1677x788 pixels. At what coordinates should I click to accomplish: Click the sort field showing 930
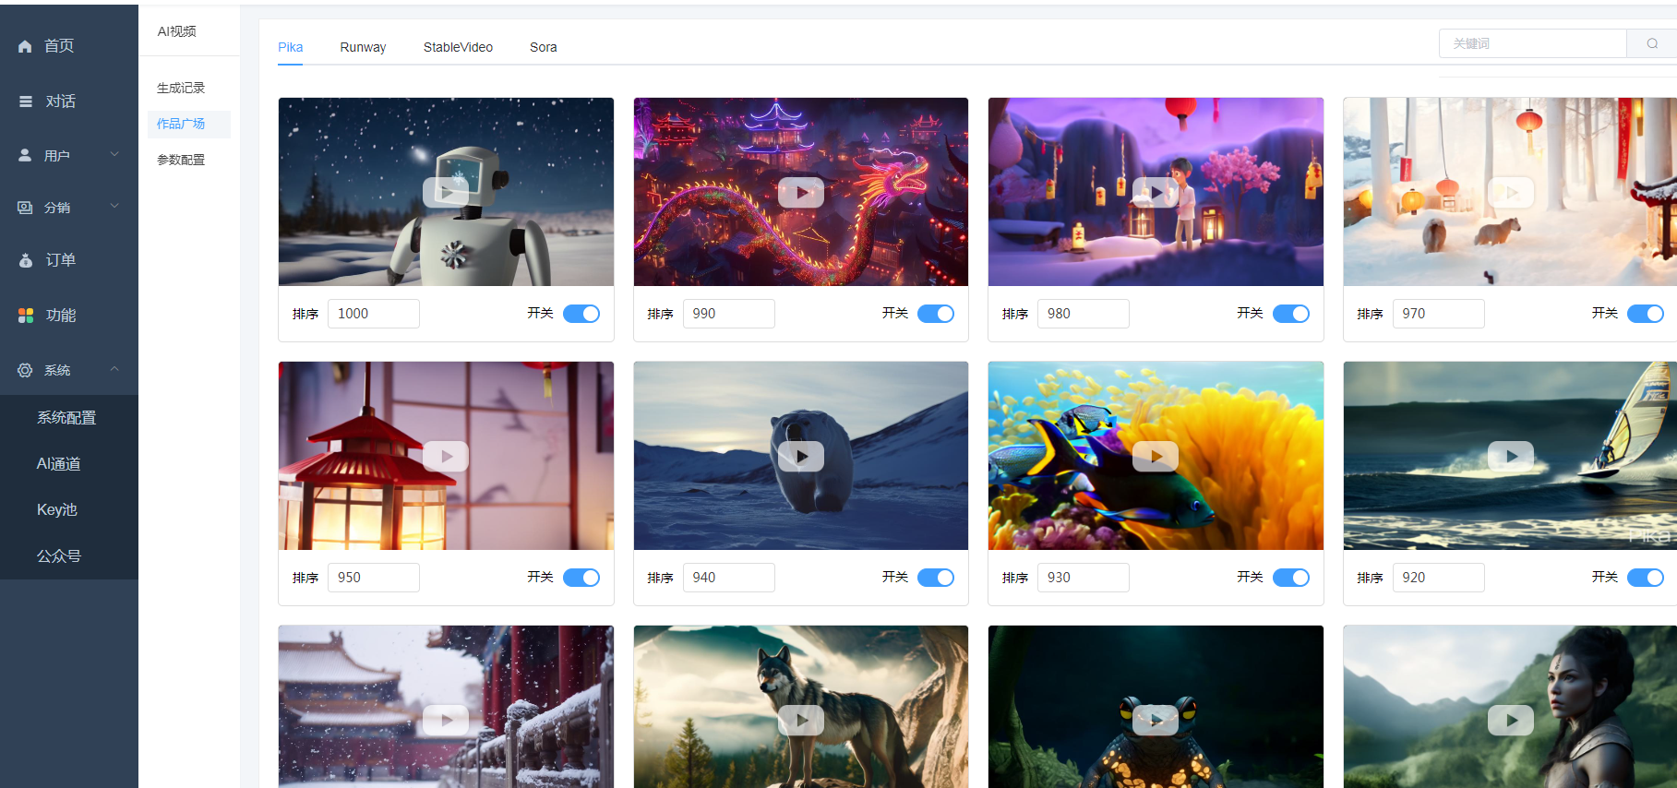[1084, 578]
